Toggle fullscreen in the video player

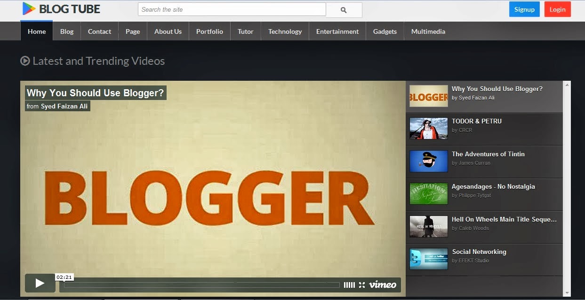point(362,285)
